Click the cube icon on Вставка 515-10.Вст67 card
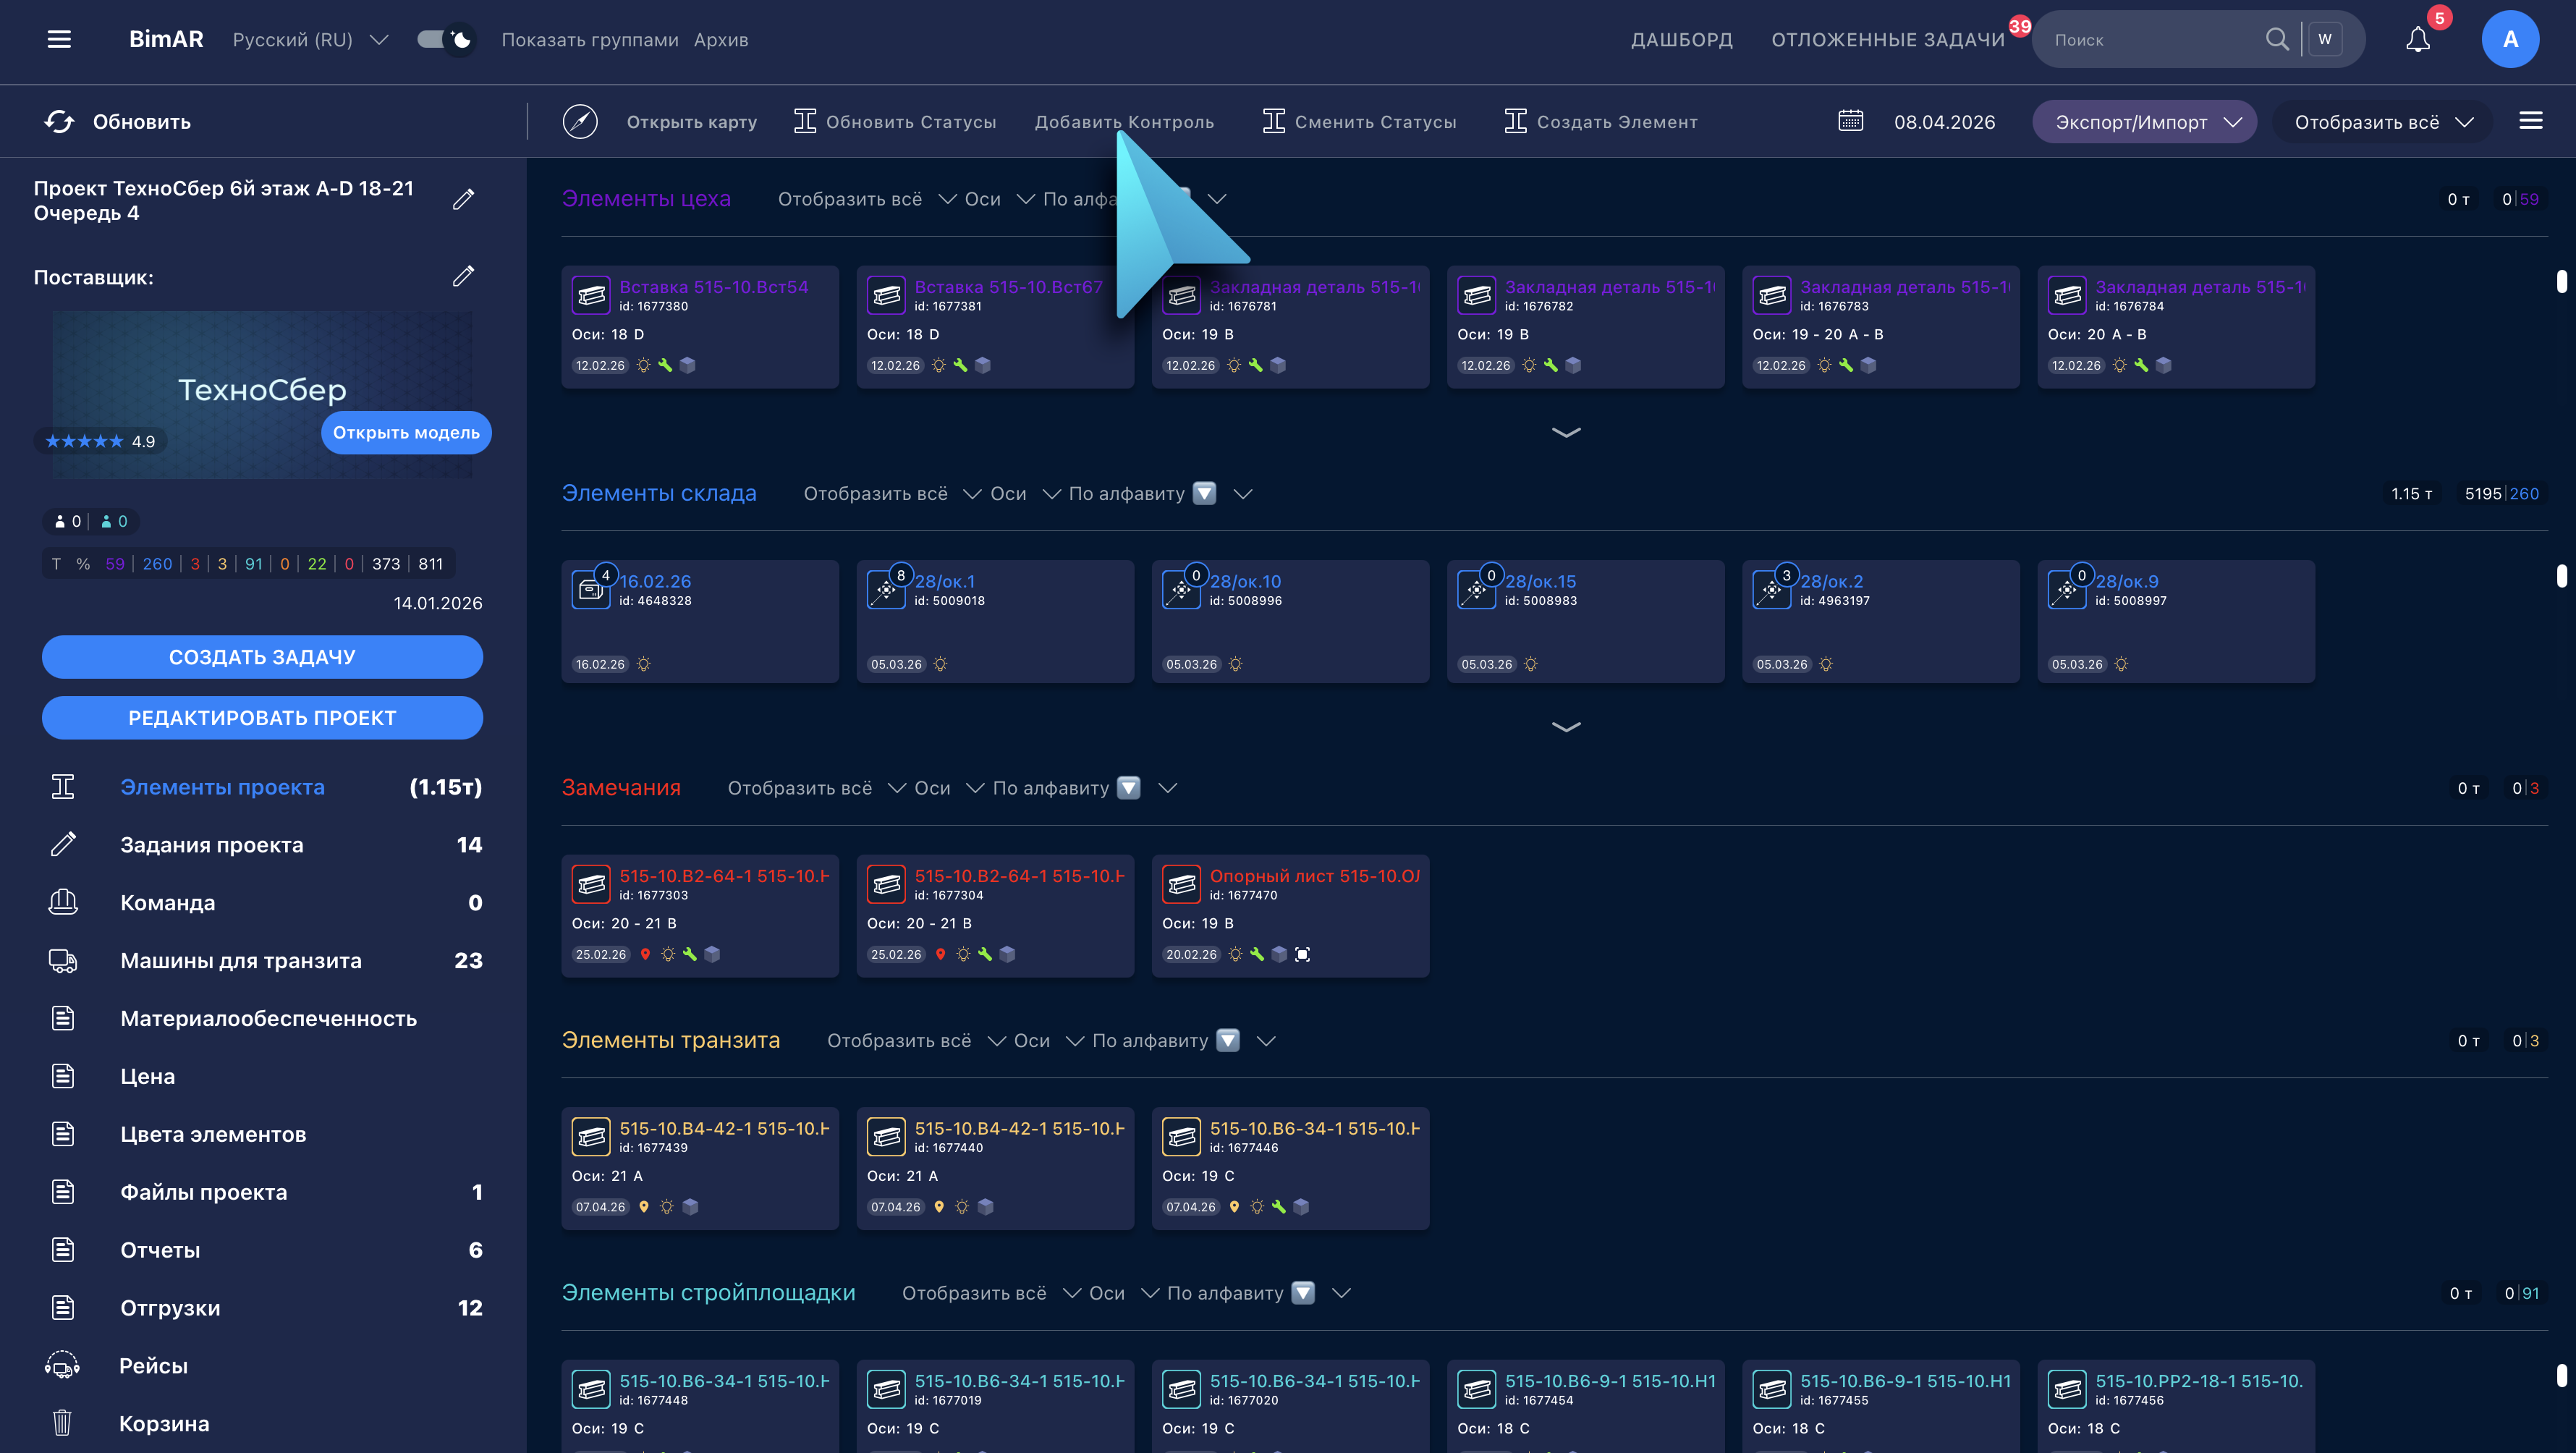The width and height of the screenshot is (2576, 1453). pyautogui.click(x=983, y=365)
